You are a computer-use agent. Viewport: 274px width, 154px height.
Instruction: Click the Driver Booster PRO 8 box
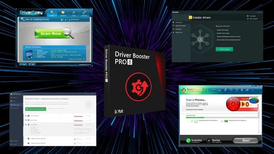click(135, 81)
